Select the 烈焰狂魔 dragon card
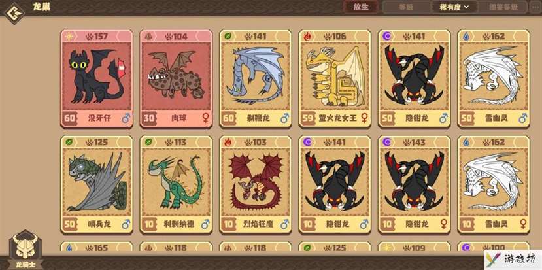This screenshot has width=542, height=270. pos(256,184)
